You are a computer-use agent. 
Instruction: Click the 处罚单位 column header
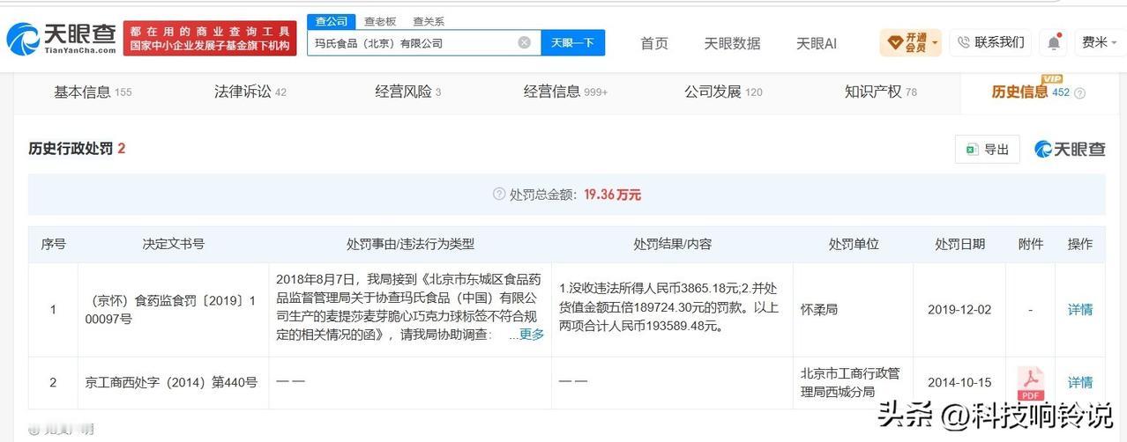click(854, 244)
